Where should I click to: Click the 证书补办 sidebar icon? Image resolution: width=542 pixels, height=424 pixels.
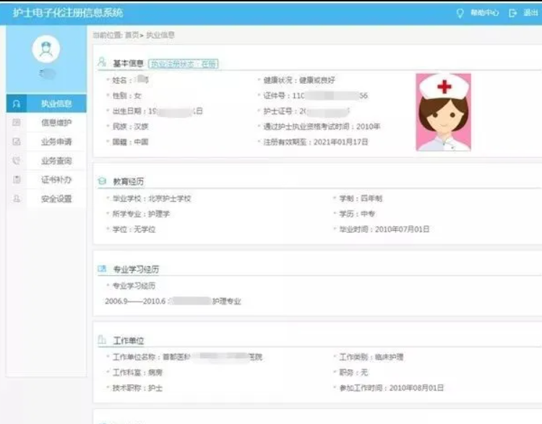(17, 179)
